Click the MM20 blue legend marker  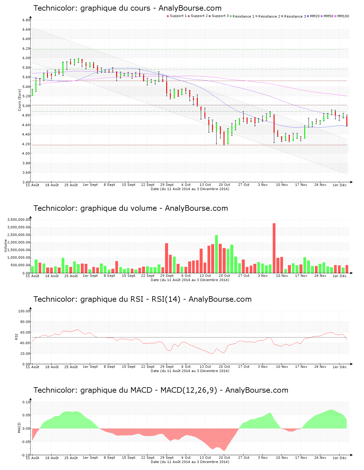point(308,16)
